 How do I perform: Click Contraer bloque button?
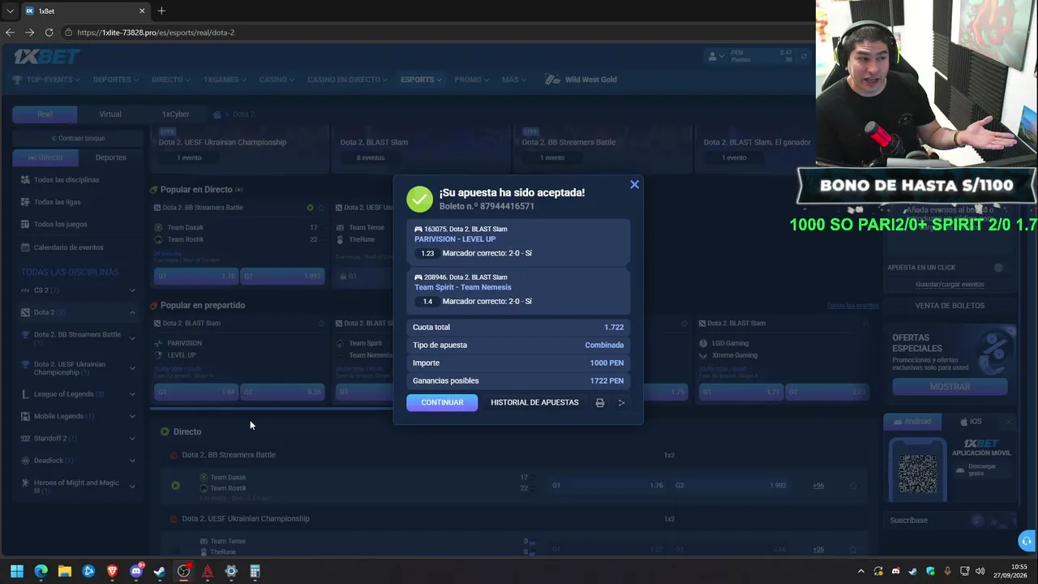(x=78, y=138)
